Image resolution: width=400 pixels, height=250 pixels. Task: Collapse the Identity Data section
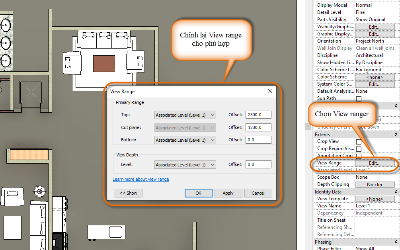[x=396, y=192]
